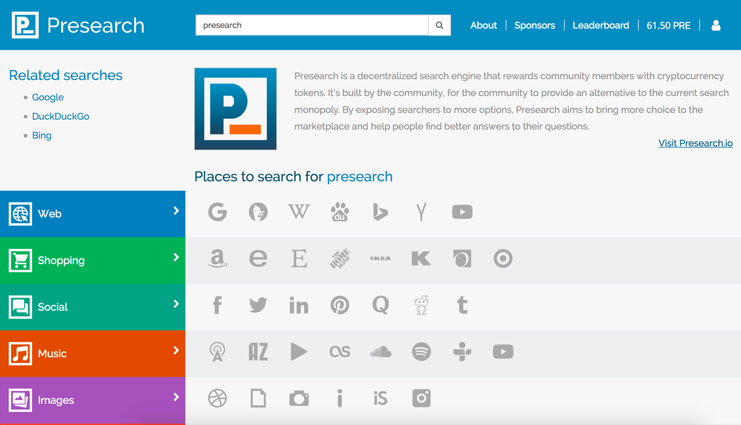Screen dimensions: 741x425
Task: Open the Images category label
Action: click(56, 401)
